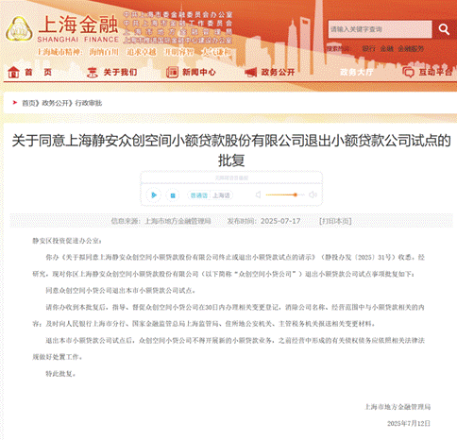Click the home house icon beside 首页
The width and height of the screenshot is (457, 440).
pyautogui.click(x=13, y=72)
